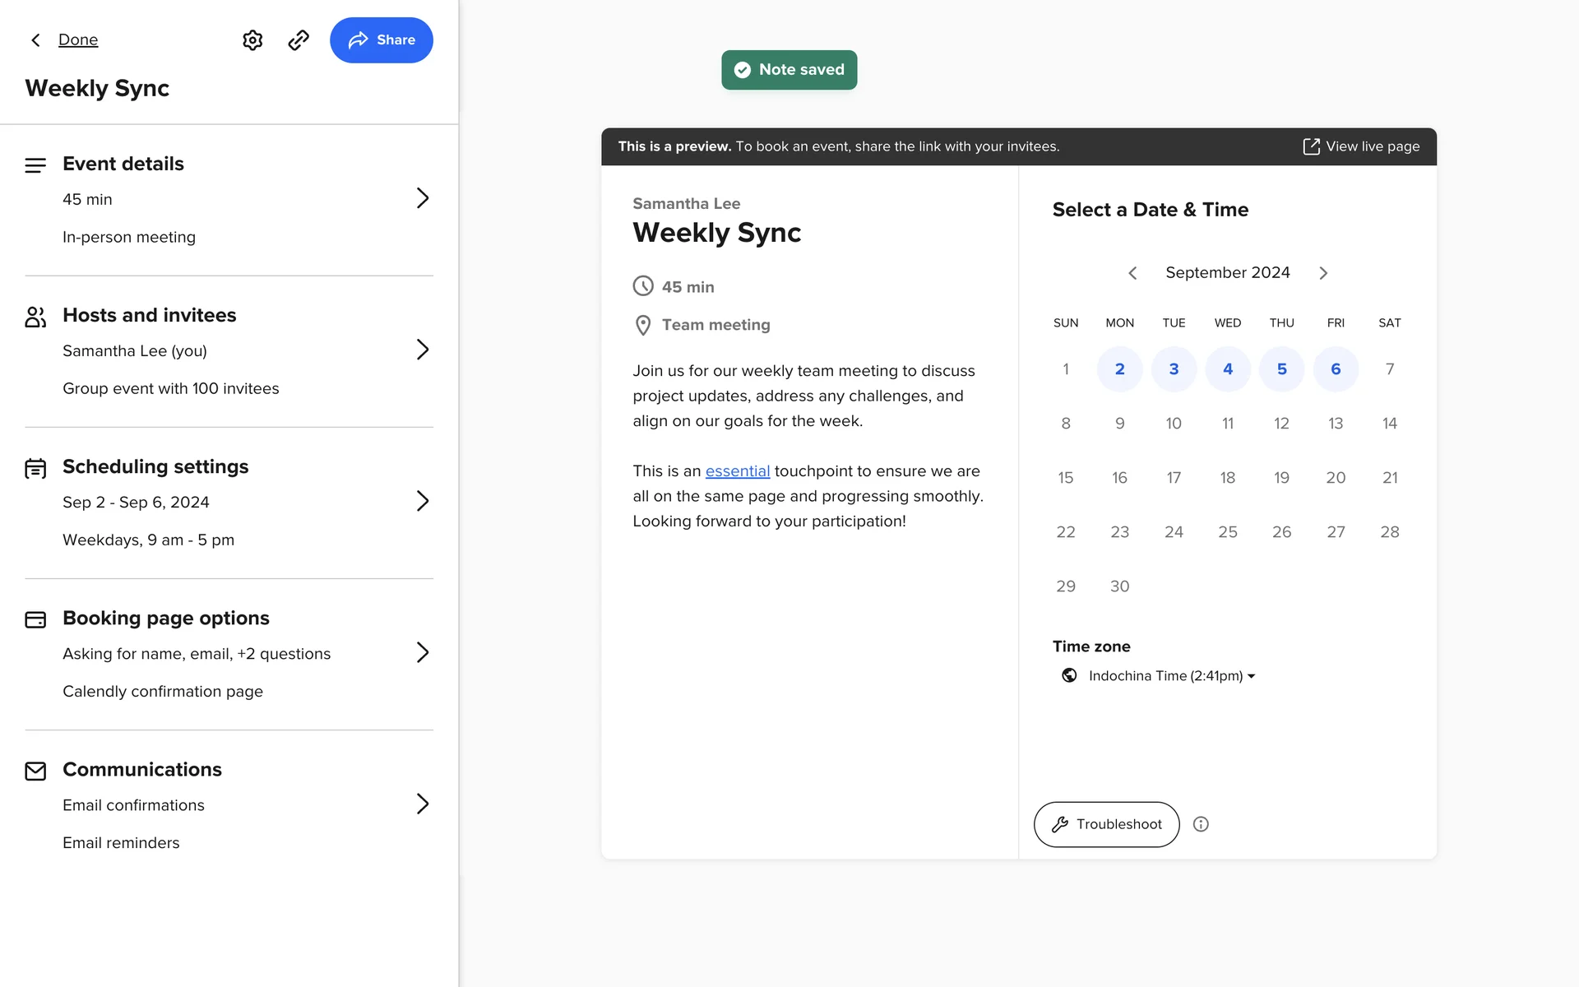Click the Share button

pyautogui.click(x=382, y=40)
